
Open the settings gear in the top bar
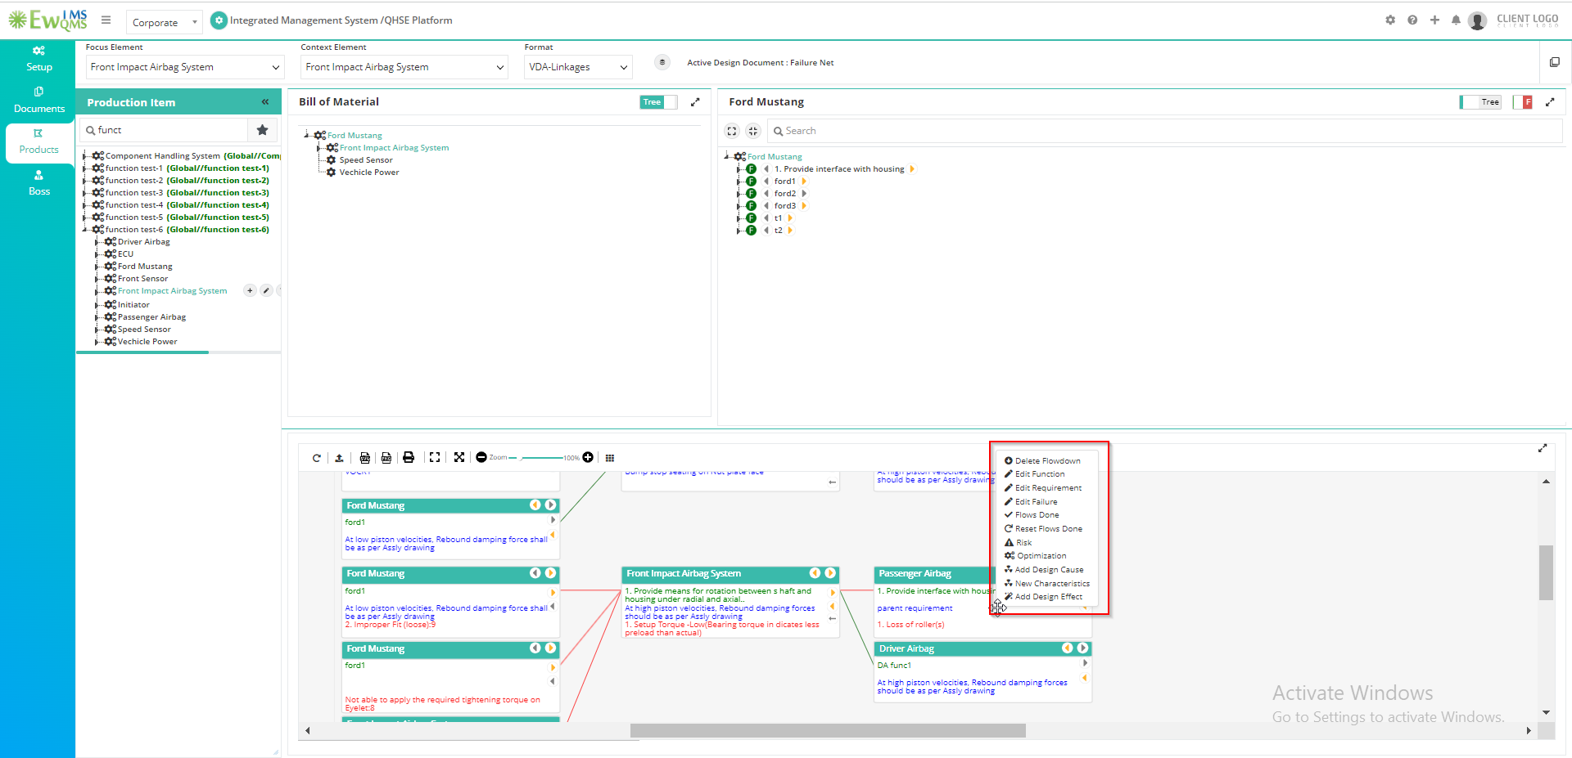click(1390, 20)
